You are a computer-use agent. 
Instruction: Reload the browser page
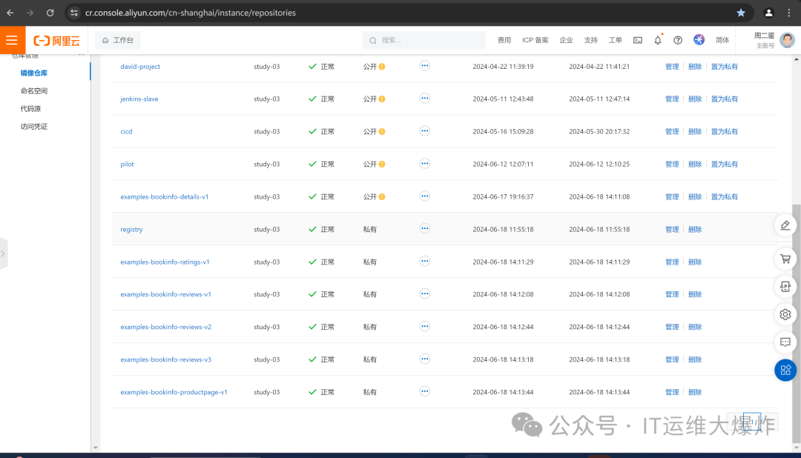[50, 13]
